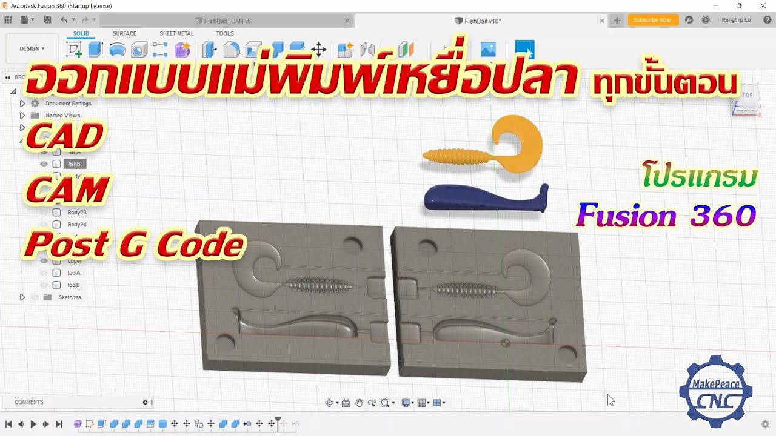Open the timeline settings gear
The height and width of the screenshot is (436, 776).
pos(765,424)
